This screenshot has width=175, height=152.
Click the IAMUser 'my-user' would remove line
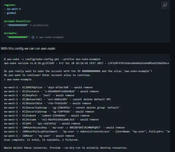[39, 136]
